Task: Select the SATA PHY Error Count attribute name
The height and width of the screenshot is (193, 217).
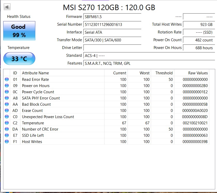Action: [41, 98]
